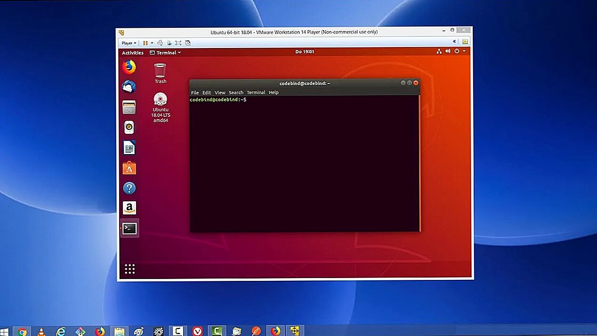Open Windows Start button
The width and height of the screenshot is (597, 336).
coord(4,331)
